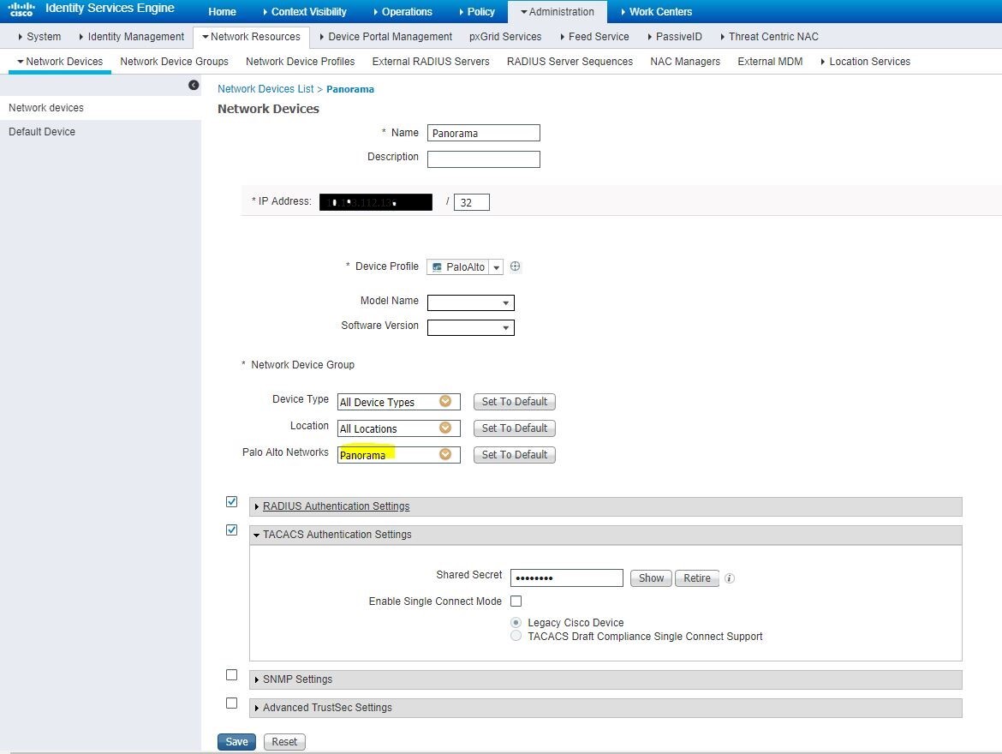Image resolution: width=1002 pixels, height=754 pixels.
Task: Click the Cisco logo icon
Action: tap(21, 9)
